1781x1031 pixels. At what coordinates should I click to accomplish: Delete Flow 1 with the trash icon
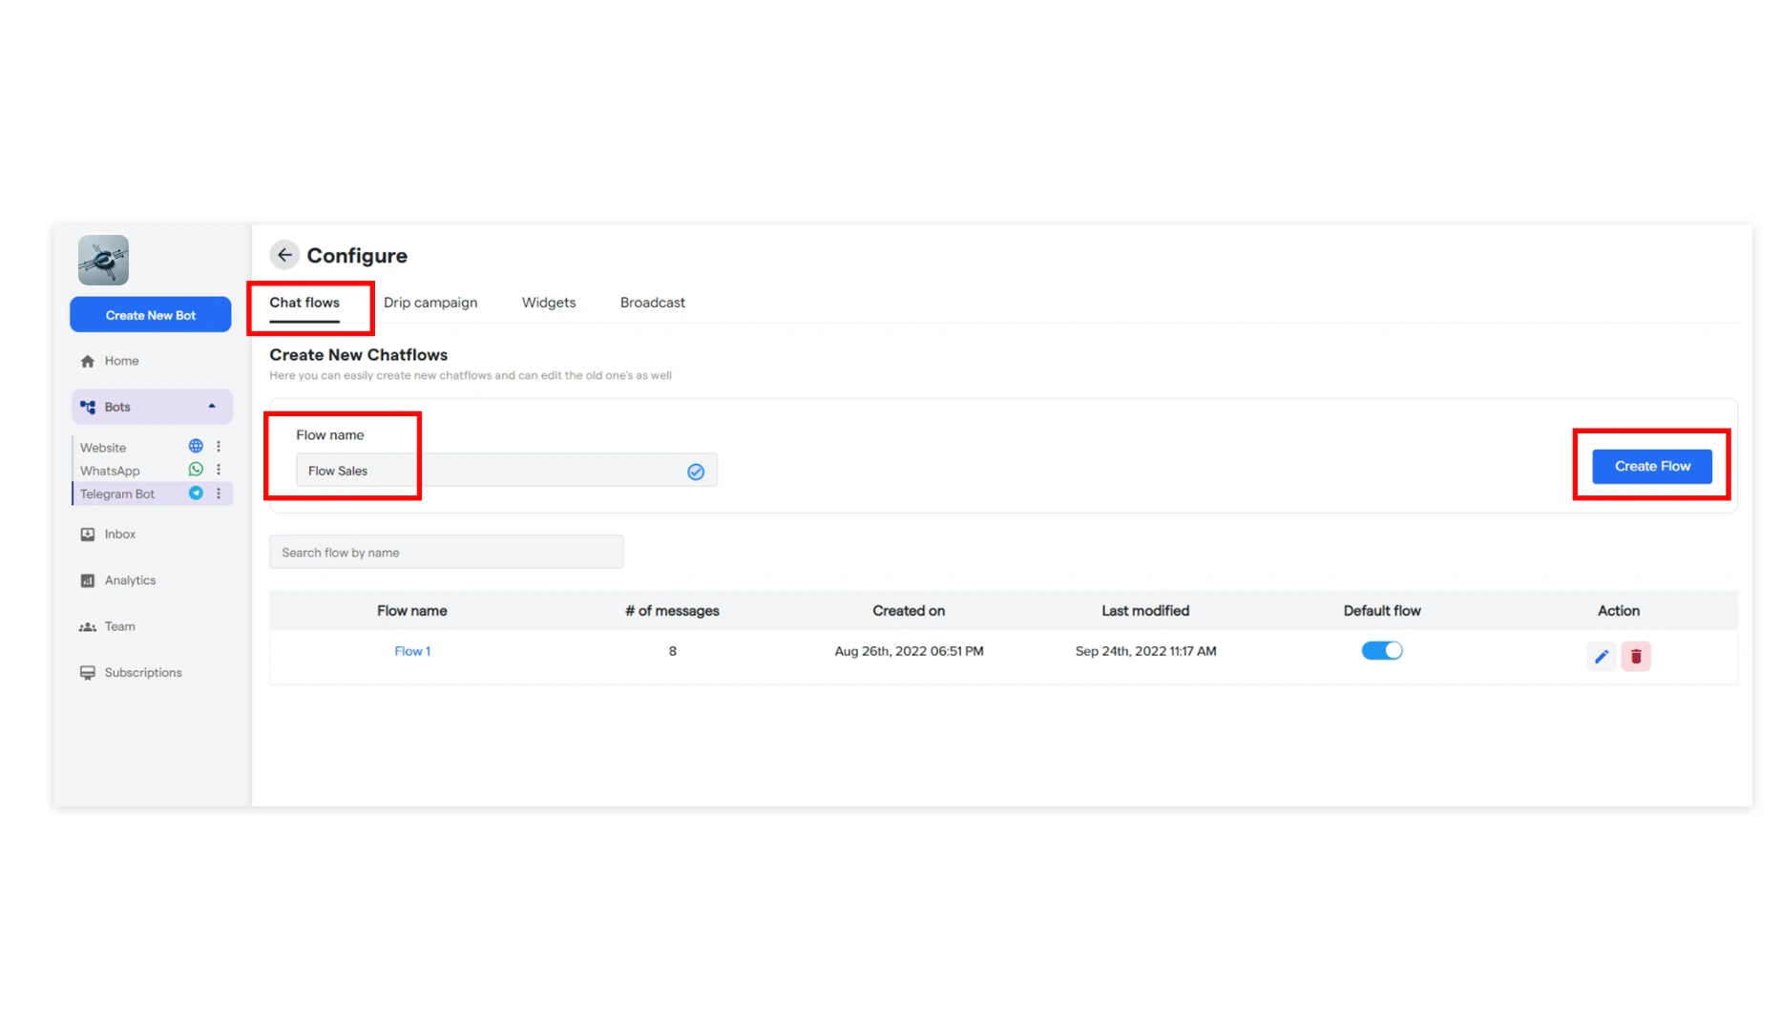tap(1636, 657)
